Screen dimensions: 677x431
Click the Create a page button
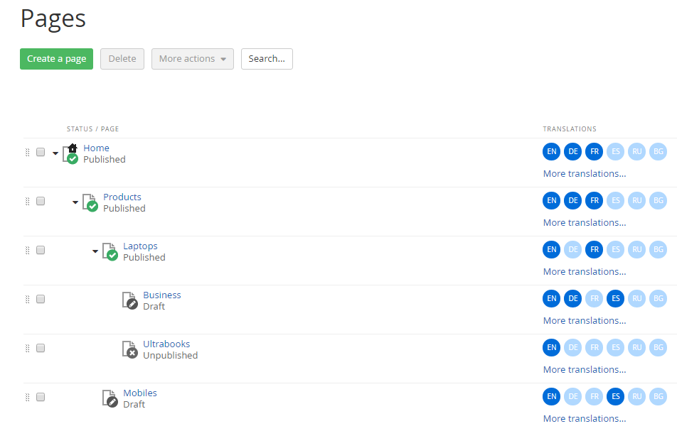pyautogui.click(x=56, y=59)
